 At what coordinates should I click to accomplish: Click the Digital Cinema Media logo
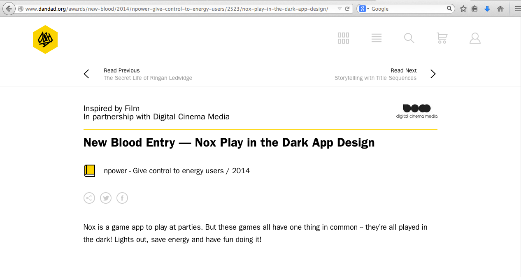click(x=417, y=111)
